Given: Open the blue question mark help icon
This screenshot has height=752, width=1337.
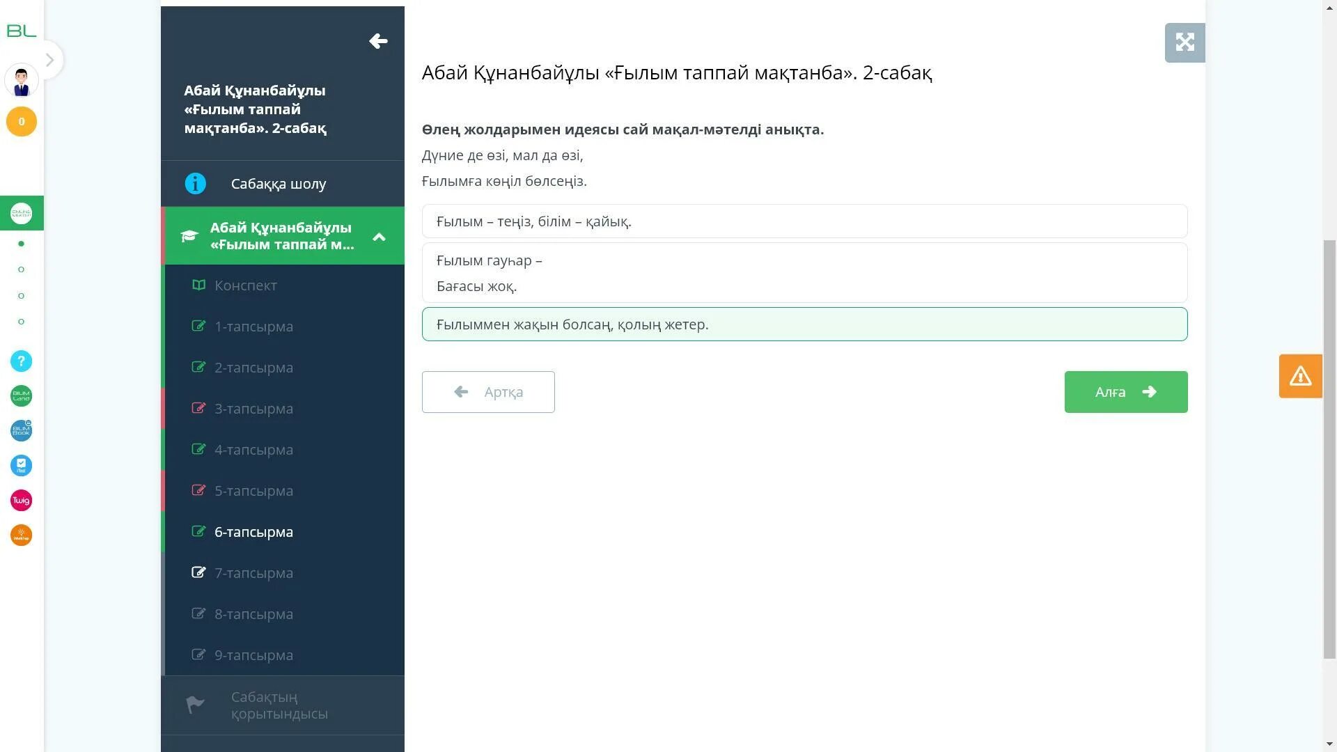Looking at the screenshot, I should click(x=21, y=361).
